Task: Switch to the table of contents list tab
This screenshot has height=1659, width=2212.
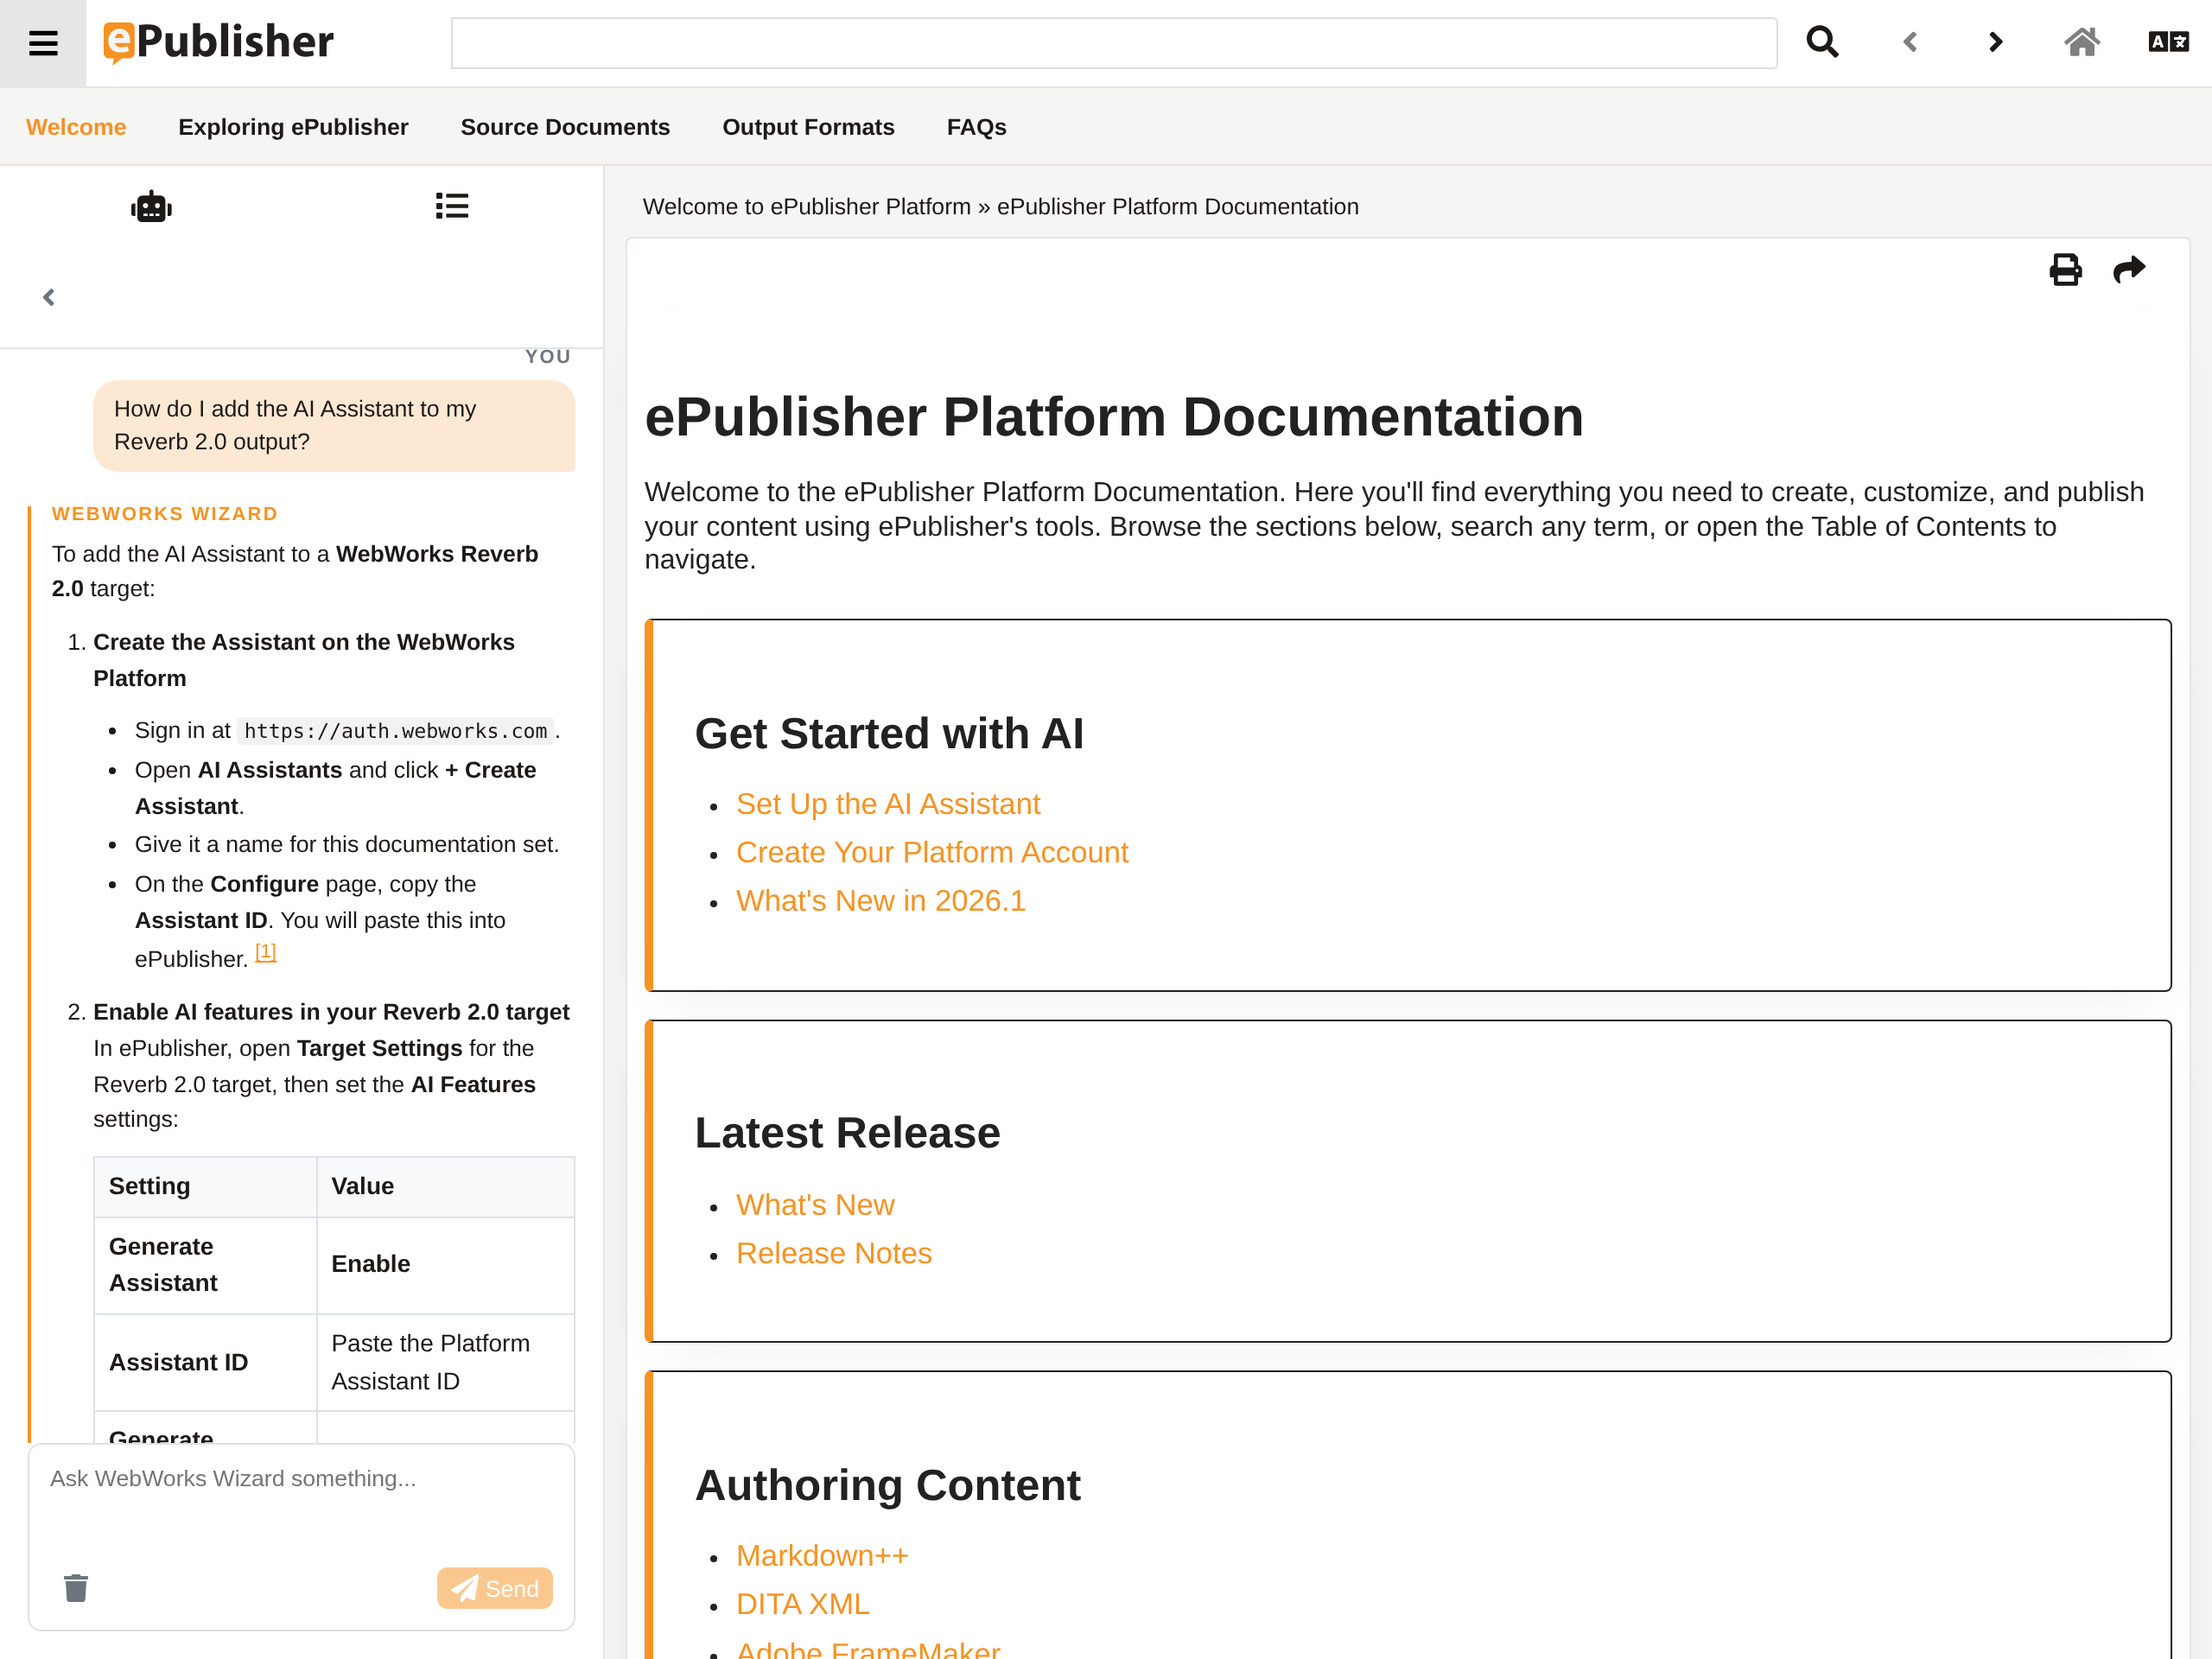Action: [452, 206]
